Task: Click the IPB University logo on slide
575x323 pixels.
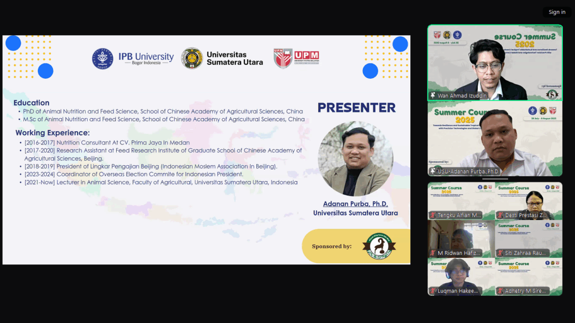Action: (x=133, y=58)
